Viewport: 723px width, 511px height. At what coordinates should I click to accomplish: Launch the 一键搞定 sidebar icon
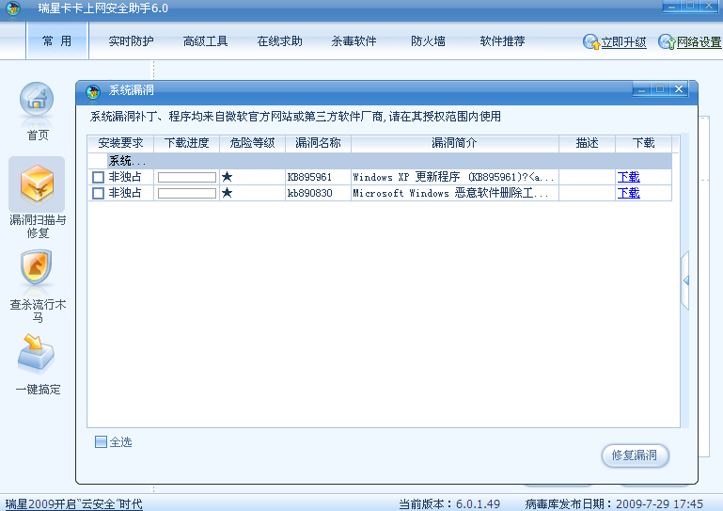36,354
